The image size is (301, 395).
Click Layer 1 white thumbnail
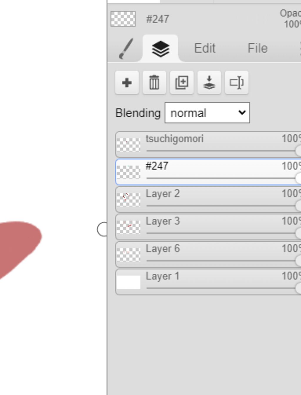128,282
